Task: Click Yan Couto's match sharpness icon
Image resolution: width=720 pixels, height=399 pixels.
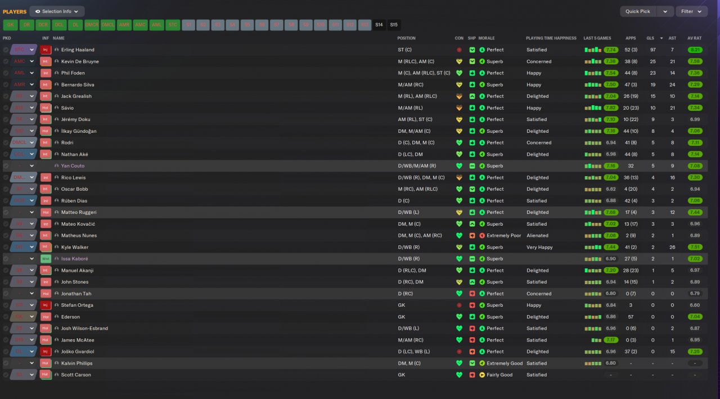Action: 472,166
